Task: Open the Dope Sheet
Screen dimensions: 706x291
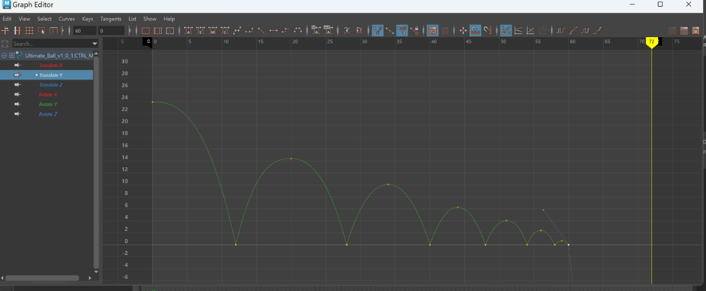Action: [x=684, y=31]
